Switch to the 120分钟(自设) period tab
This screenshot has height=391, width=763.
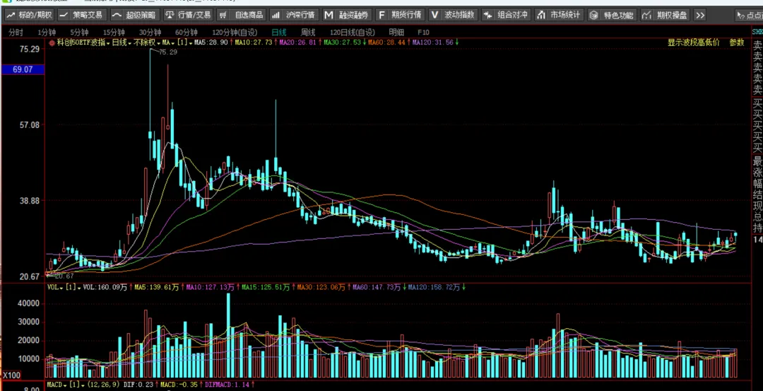click(235, 33)
